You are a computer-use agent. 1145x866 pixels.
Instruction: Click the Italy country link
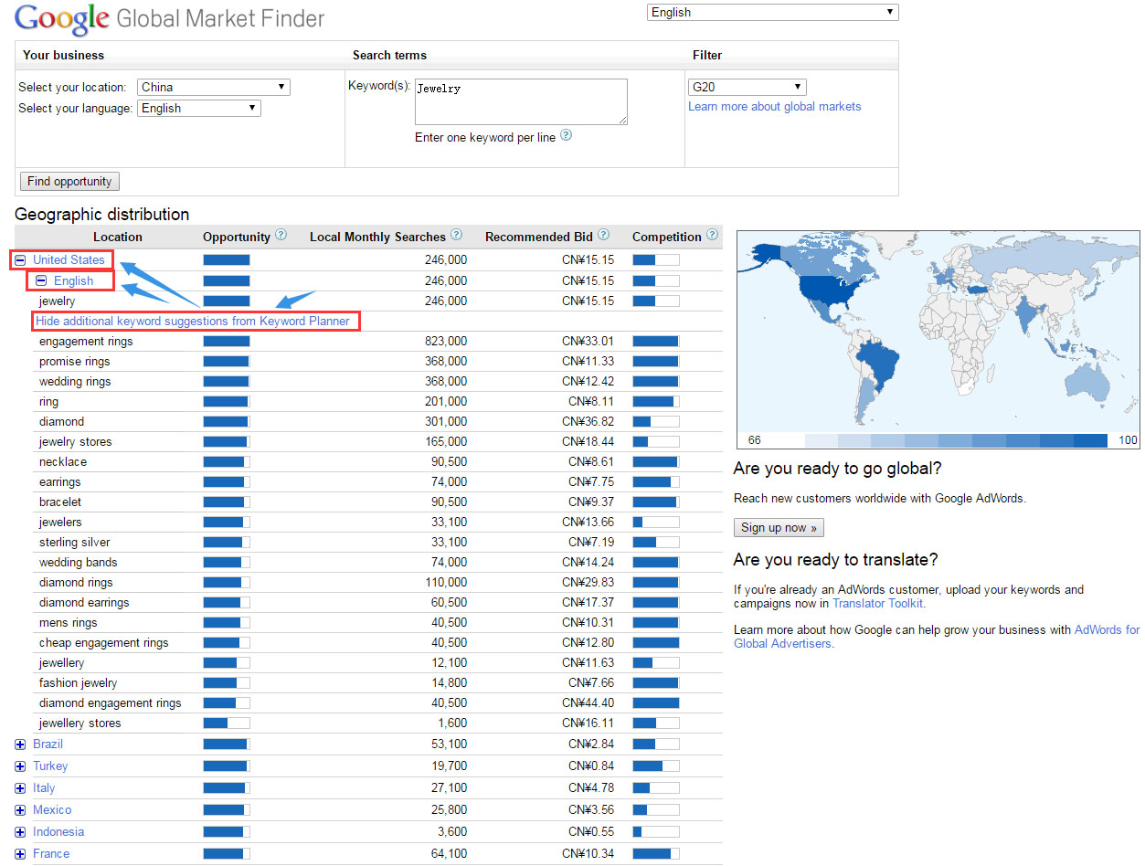pos(44,787)
